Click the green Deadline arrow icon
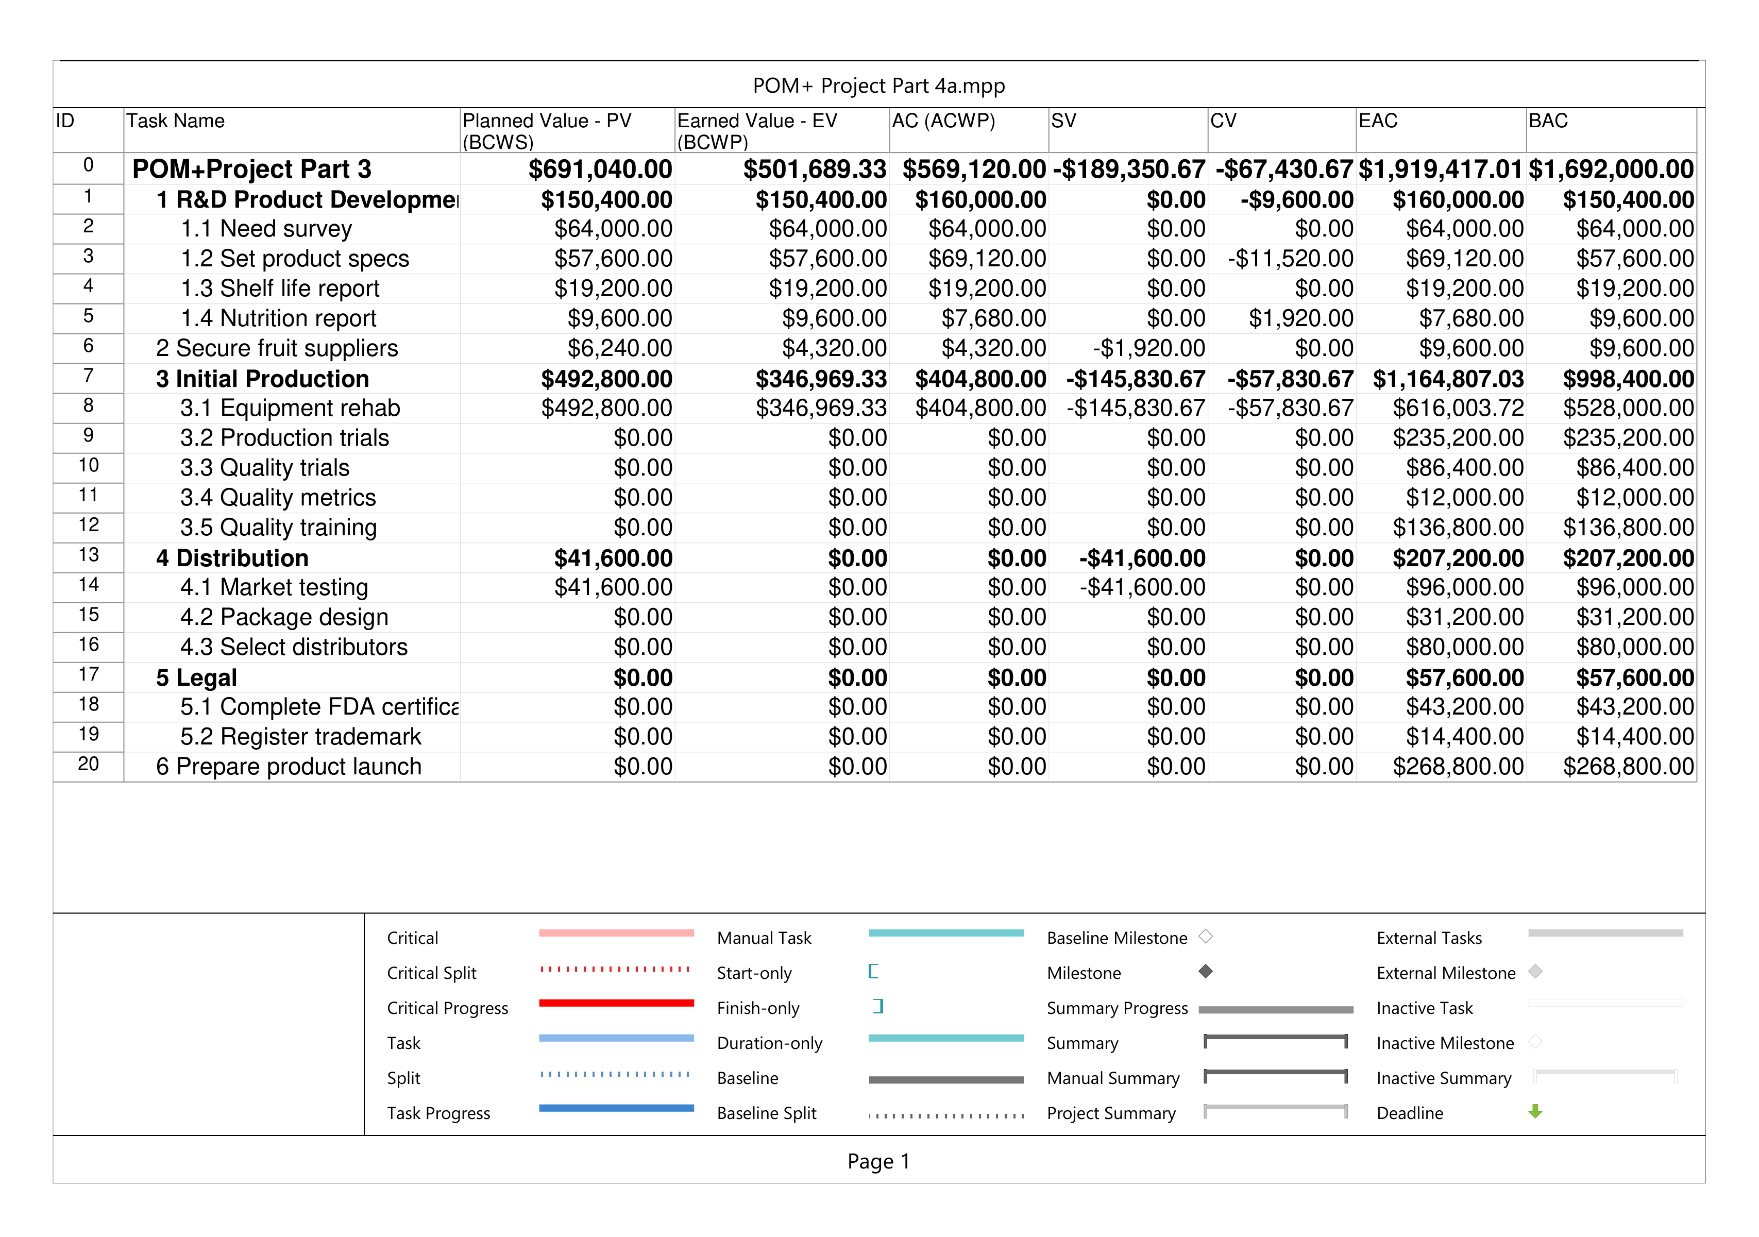 (x=1534, y=1111)
